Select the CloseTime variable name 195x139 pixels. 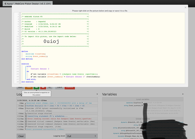[137, 103]
